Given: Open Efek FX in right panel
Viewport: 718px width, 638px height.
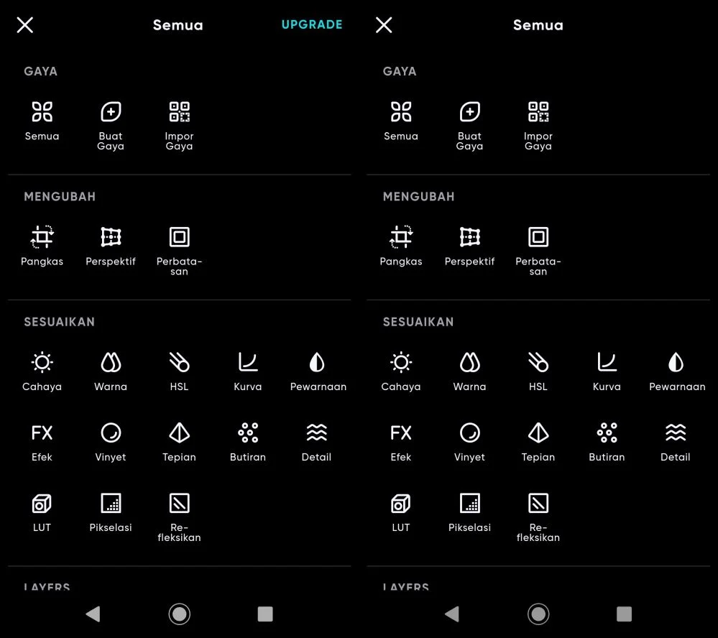Looking at the screenshot, I should coord(401,443).
